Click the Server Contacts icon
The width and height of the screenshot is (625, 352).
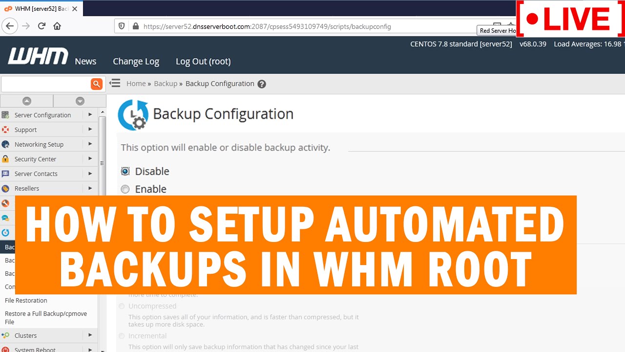[x=5, y=174]
